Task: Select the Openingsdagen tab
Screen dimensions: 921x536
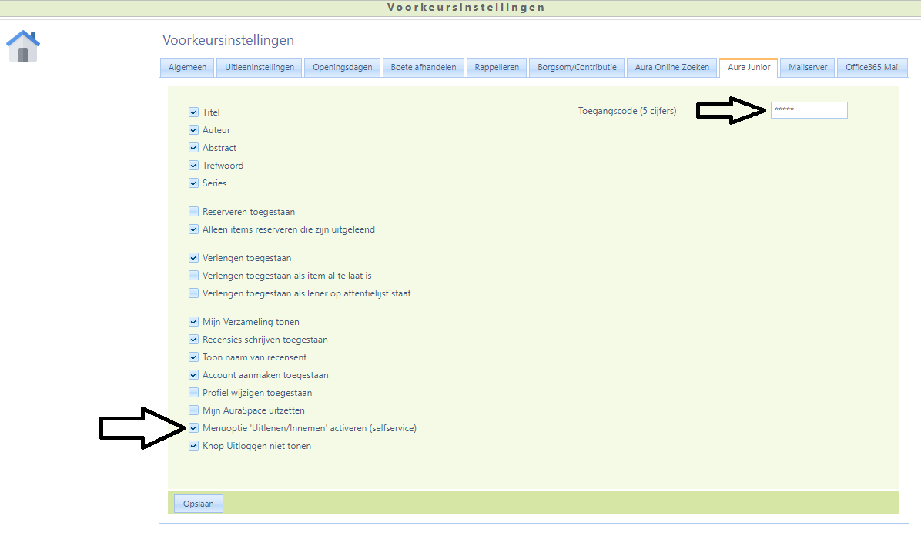Action: 343,68
